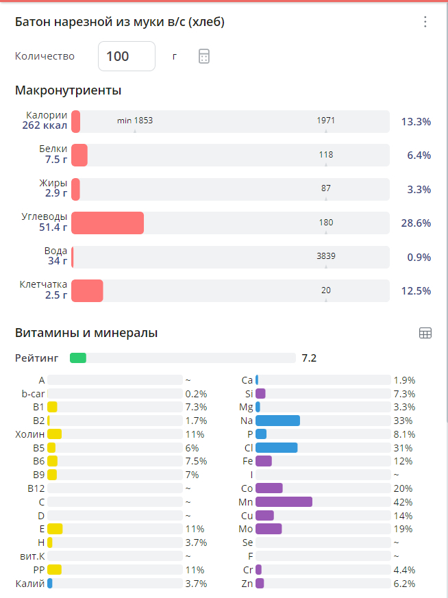
Task: Click the Na sodium bar
Action: pos(322,421)
